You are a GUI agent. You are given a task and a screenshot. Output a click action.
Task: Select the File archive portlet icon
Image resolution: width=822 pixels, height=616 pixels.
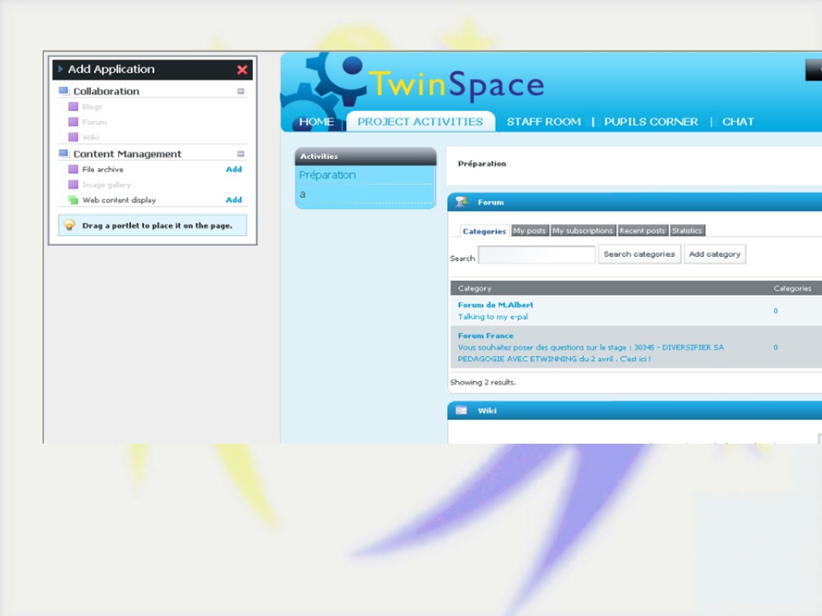click(x=73, y=169)
